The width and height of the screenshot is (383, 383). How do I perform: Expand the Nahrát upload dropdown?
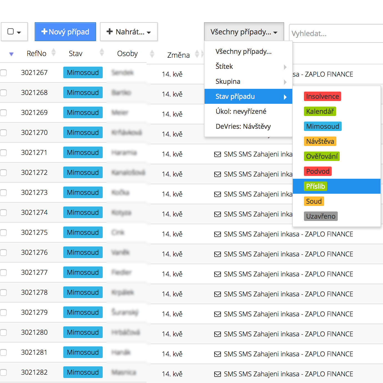click(129, 32)
